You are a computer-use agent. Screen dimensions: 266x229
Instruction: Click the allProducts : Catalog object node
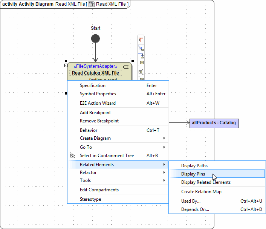click(x=214, y=123)
